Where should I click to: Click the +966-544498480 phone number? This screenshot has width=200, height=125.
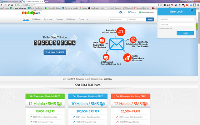[x=148, y=12]
